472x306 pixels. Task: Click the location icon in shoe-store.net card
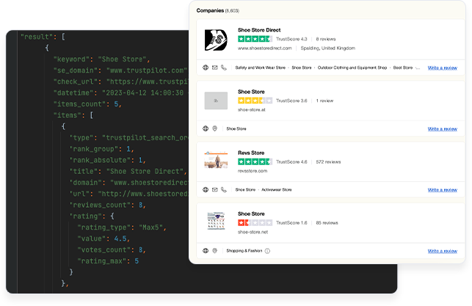pyautogui.click(x=214, y=251)
